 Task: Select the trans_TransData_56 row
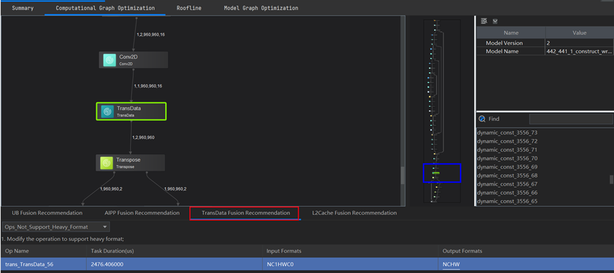tap(307, 264)
